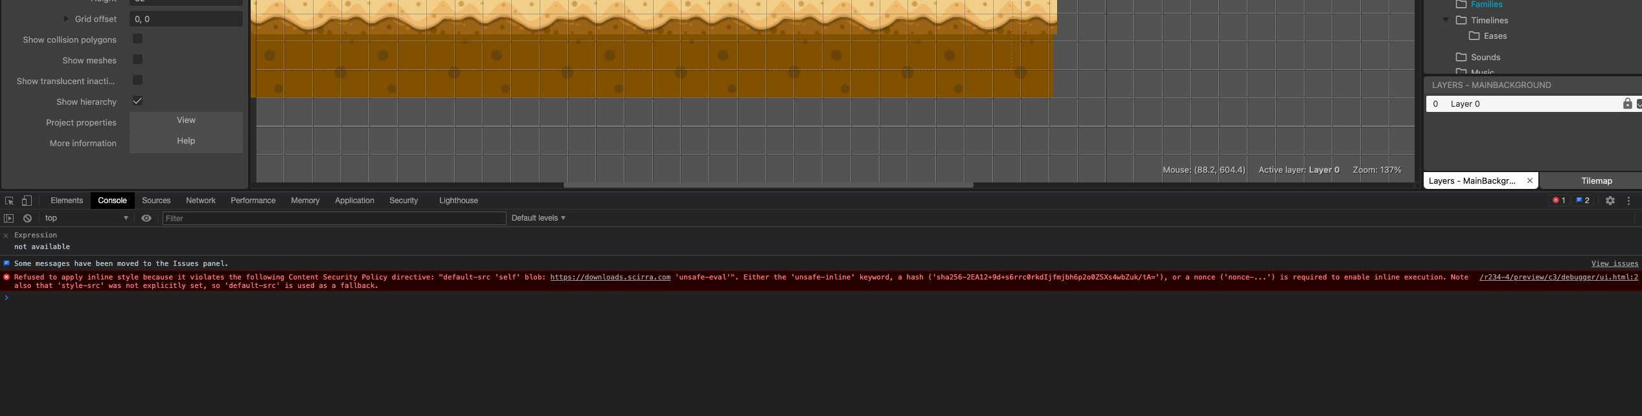The width and height of the screenshot is (1642, 416).
Task: Open the downloads.scirra.com link
Action: pyautogui.click(x=610, y=277)
